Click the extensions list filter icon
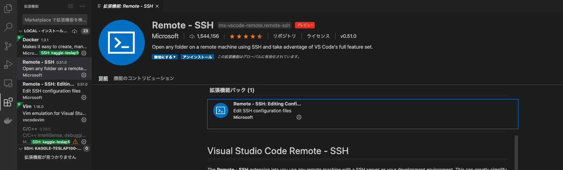The height and width of the screenshot is (170, 563). (71, 6)
